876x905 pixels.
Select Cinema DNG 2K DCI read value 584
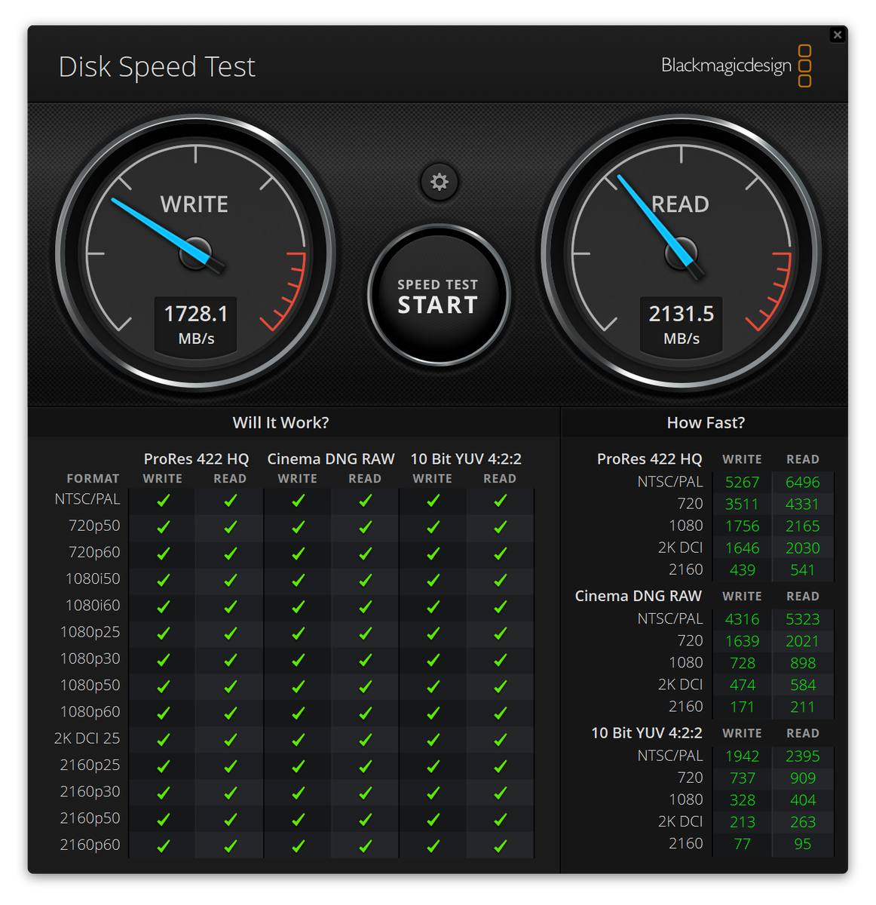point(802,684)
